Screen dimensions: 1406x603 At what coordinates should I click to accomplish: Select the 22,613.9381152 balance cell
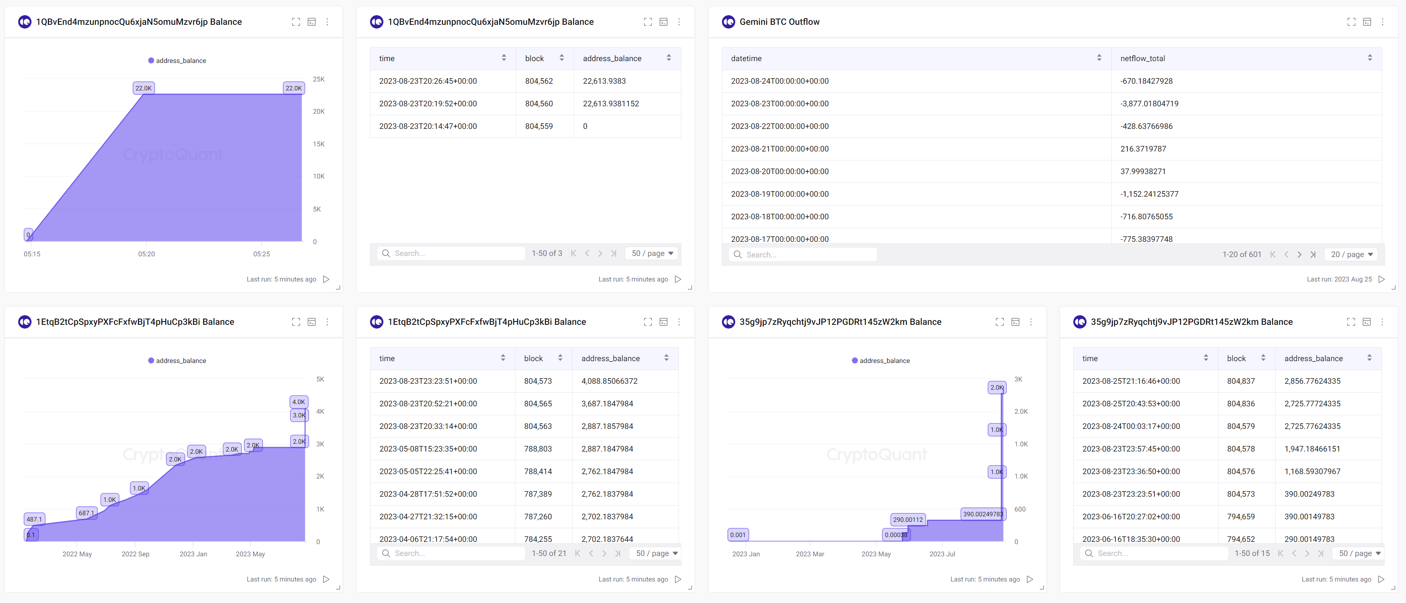pyautogui.click(x=627, y=104)
